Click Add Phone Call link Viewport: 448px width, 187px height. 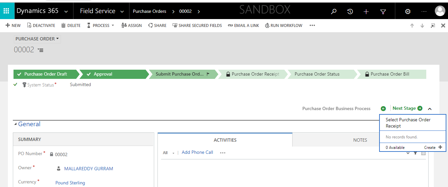click(197, 152)
